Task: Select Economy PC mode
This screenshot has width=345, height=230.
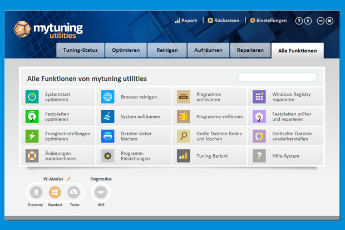Action: pyautogui.click(x=36, y=192)
